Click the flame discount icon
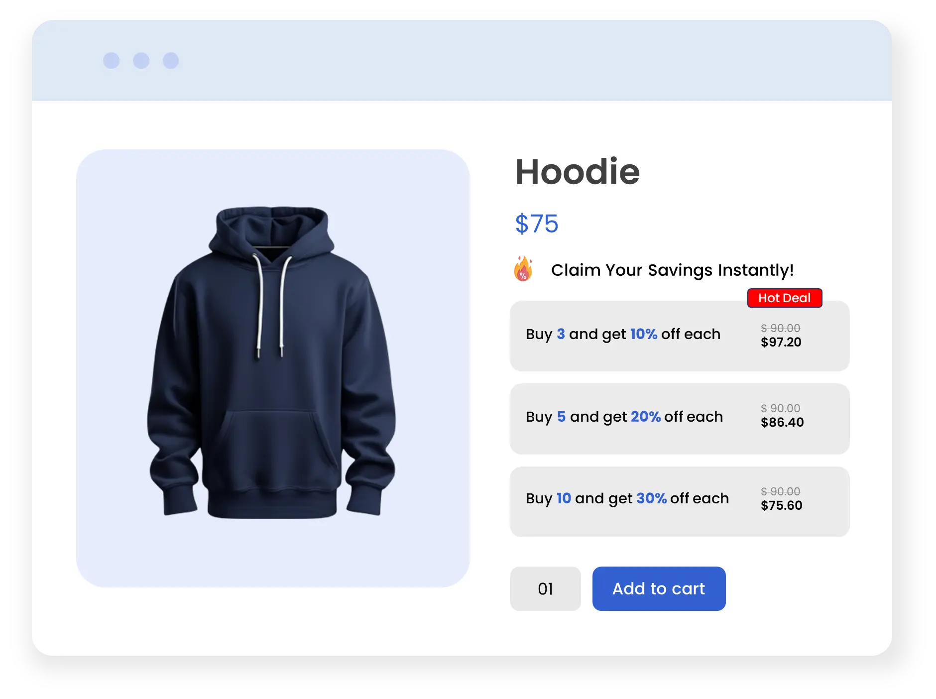 pos(523,269)
